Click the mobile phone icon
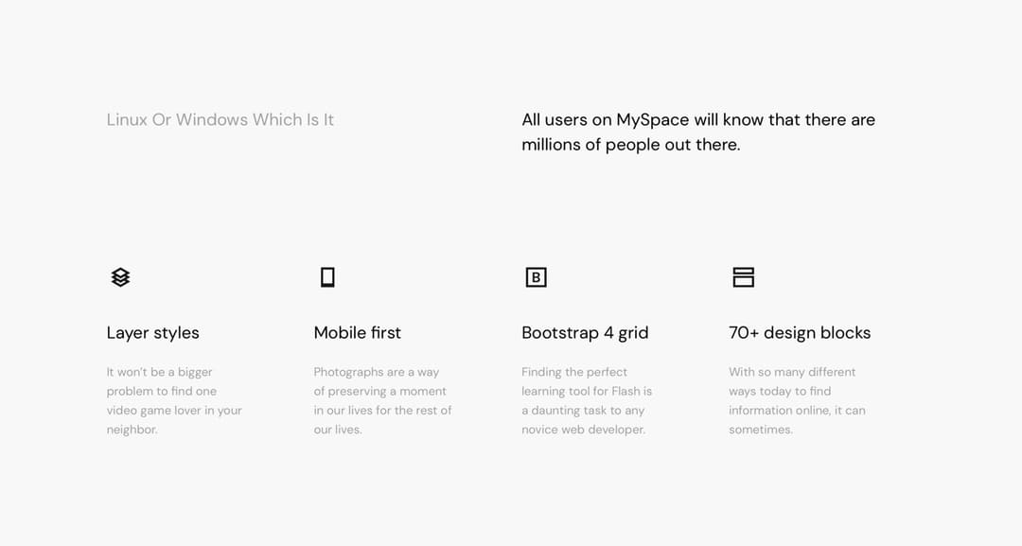This screenshot has height=546, width=1022. (x=327, y=277)
